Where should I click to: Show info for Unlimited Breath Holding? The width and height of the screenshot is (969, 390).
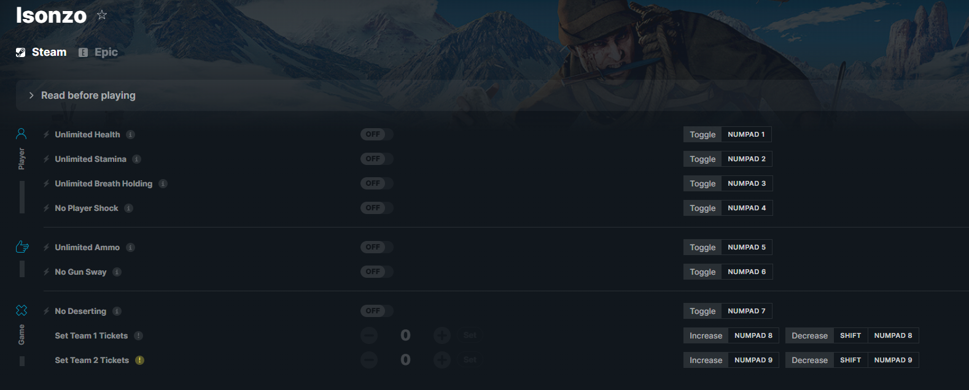[163, 183]
